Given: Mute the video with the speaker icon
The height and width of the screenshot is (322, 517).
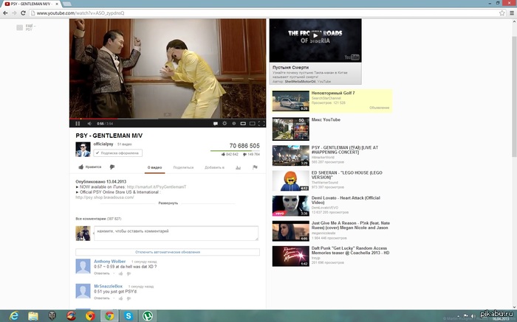Looking at the screenshot, I should pos(89,123).
